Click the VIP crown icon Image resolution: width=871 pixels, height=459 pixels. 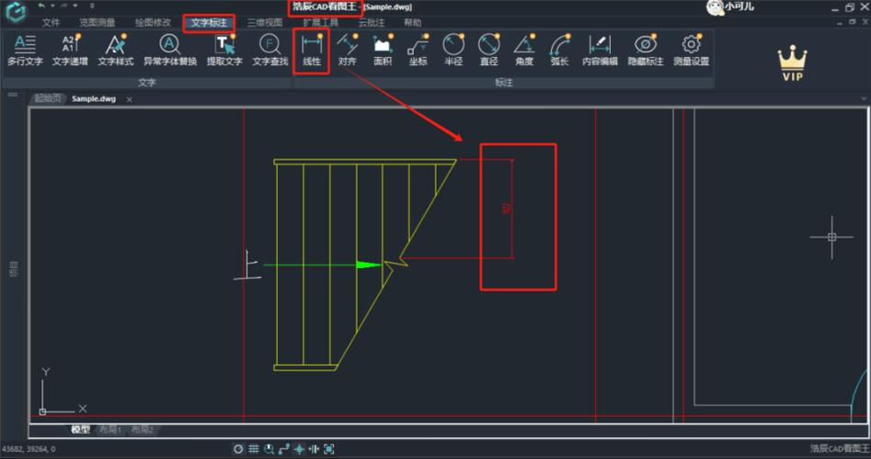pos(792,63)
